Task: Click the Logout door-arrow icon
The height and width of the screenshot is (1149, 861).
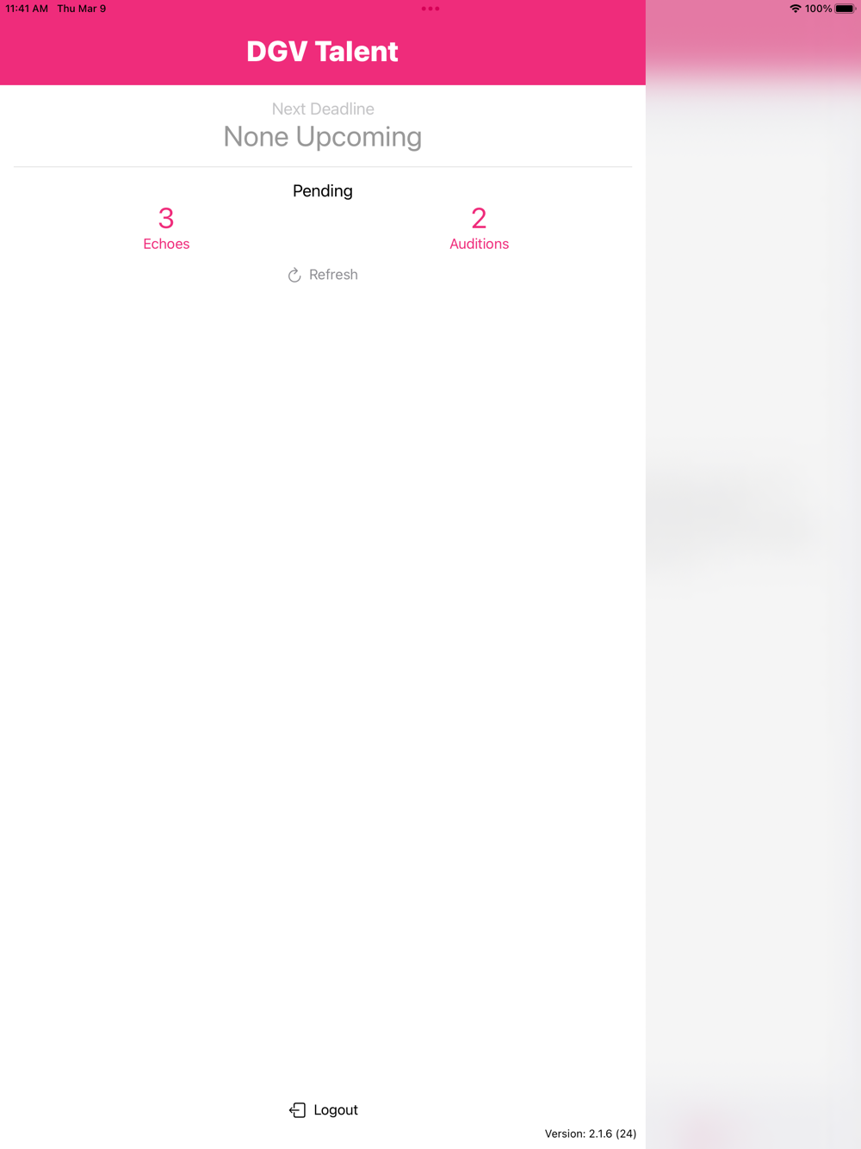Action: (x=297, y=1110)
